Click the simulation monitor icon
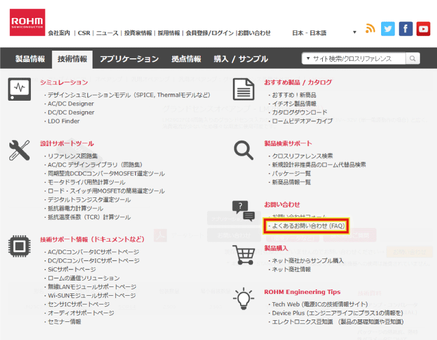This screenshot has height=340, width=437. [x=19, y=89]
